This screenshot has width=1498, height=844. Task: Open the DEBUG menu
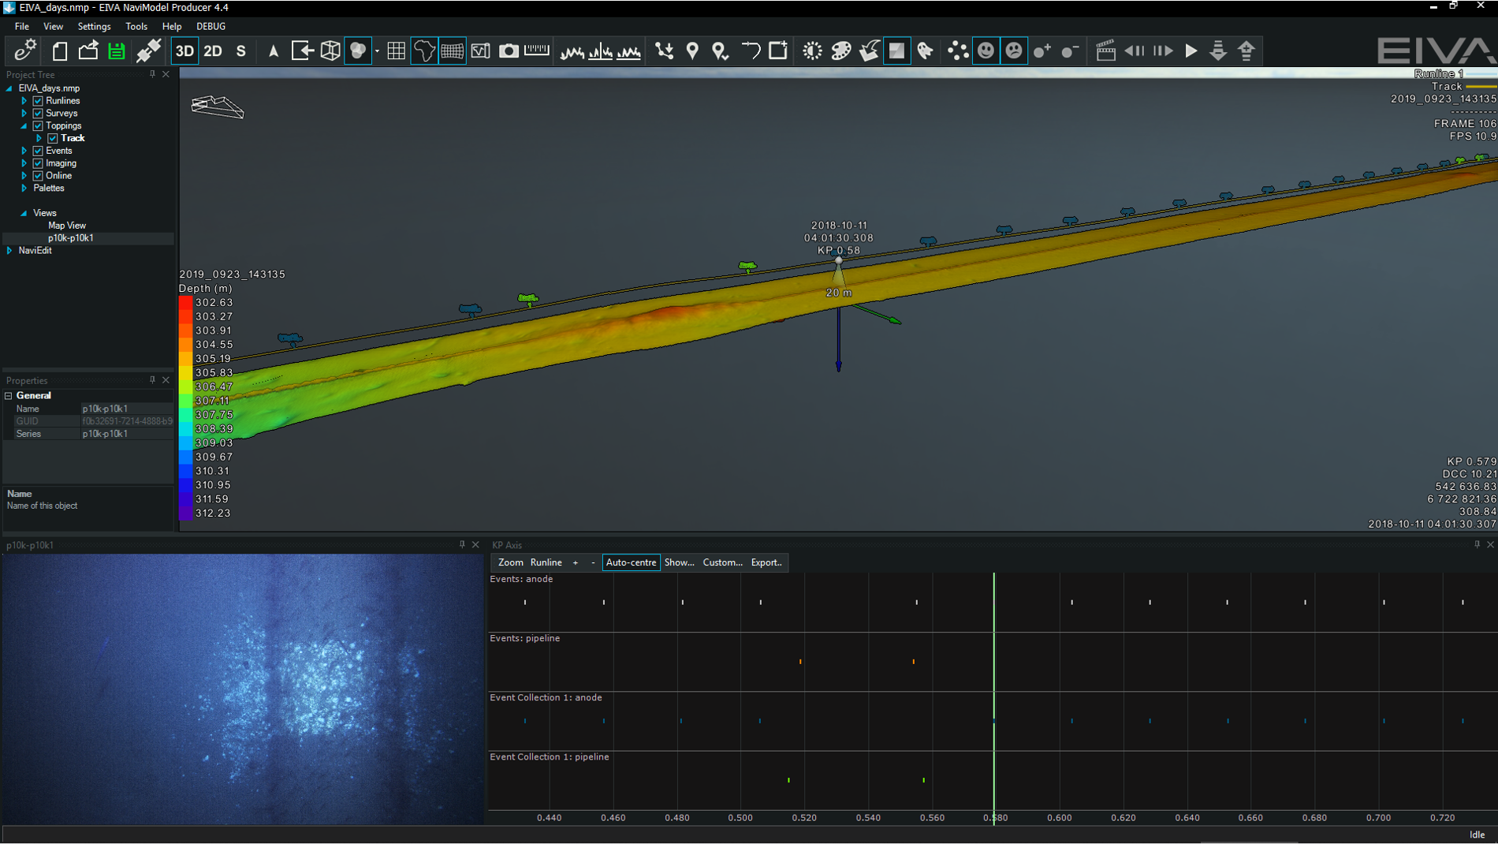coord(211,26)
